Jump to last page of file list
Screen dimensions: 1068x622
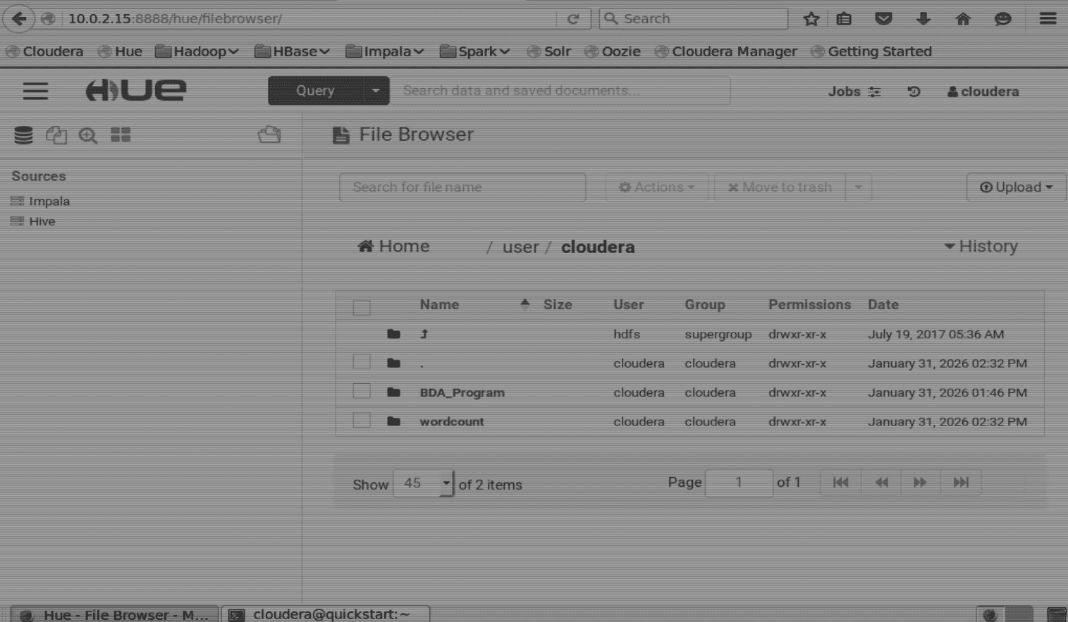(961, 483)
